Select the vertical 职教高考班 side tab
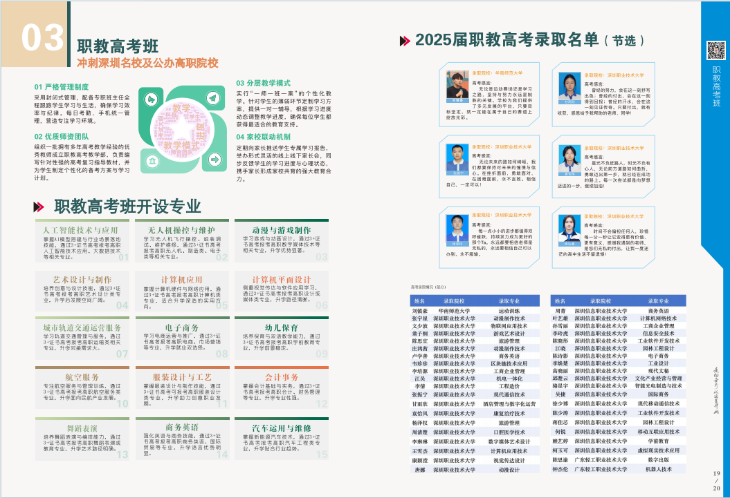This screenshot has width=730, height=498. 715,86
